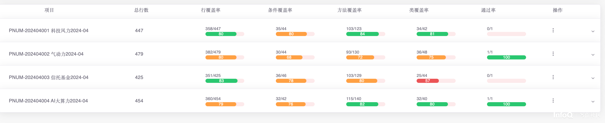
Task: Click the red 57 class coverage bar
Action: click(427, 81)
